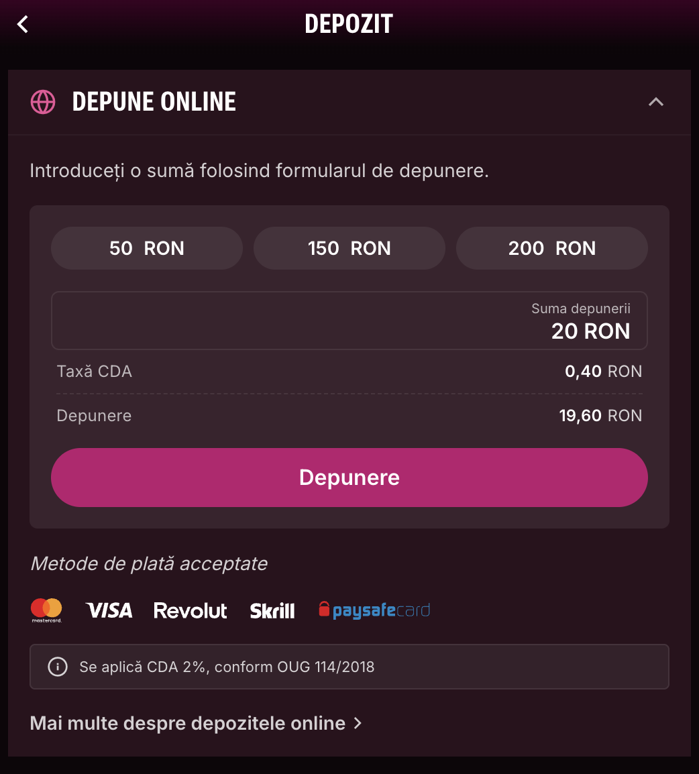Select the 50 RON preset amount
Viewport: 699px width, 774px height.
click(146, 248)
